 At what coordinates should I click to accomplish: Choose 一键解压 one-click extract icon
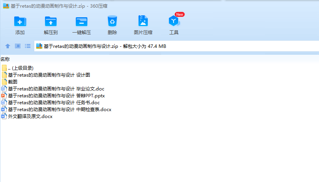click(x=82, y=21)
